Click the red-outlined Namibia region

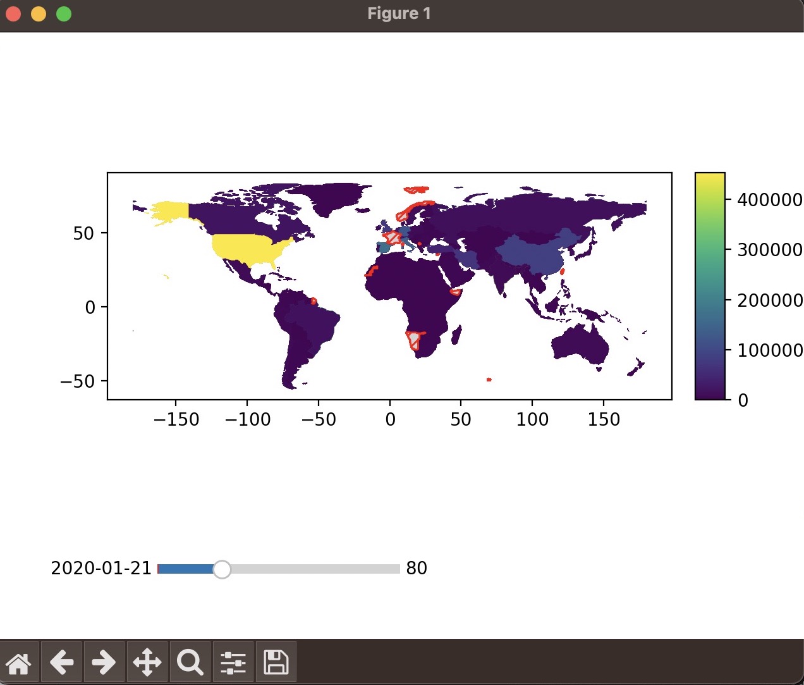(x=413, y=340)
